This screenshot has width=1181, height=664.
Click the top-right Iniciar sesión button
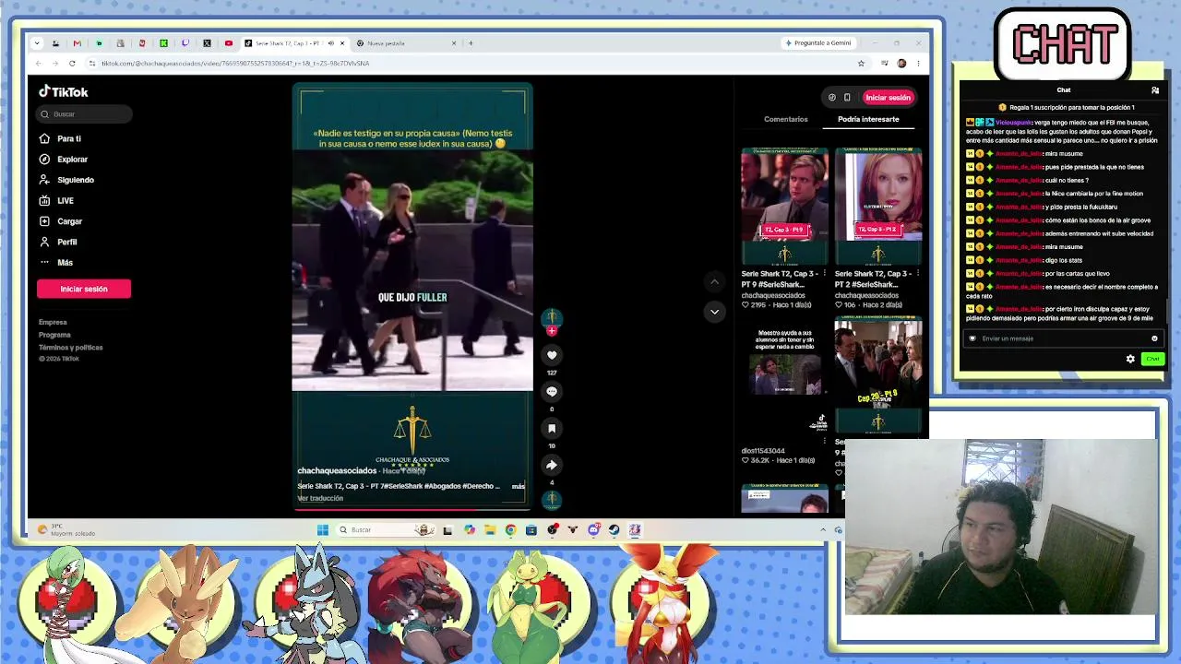point(888,97)
